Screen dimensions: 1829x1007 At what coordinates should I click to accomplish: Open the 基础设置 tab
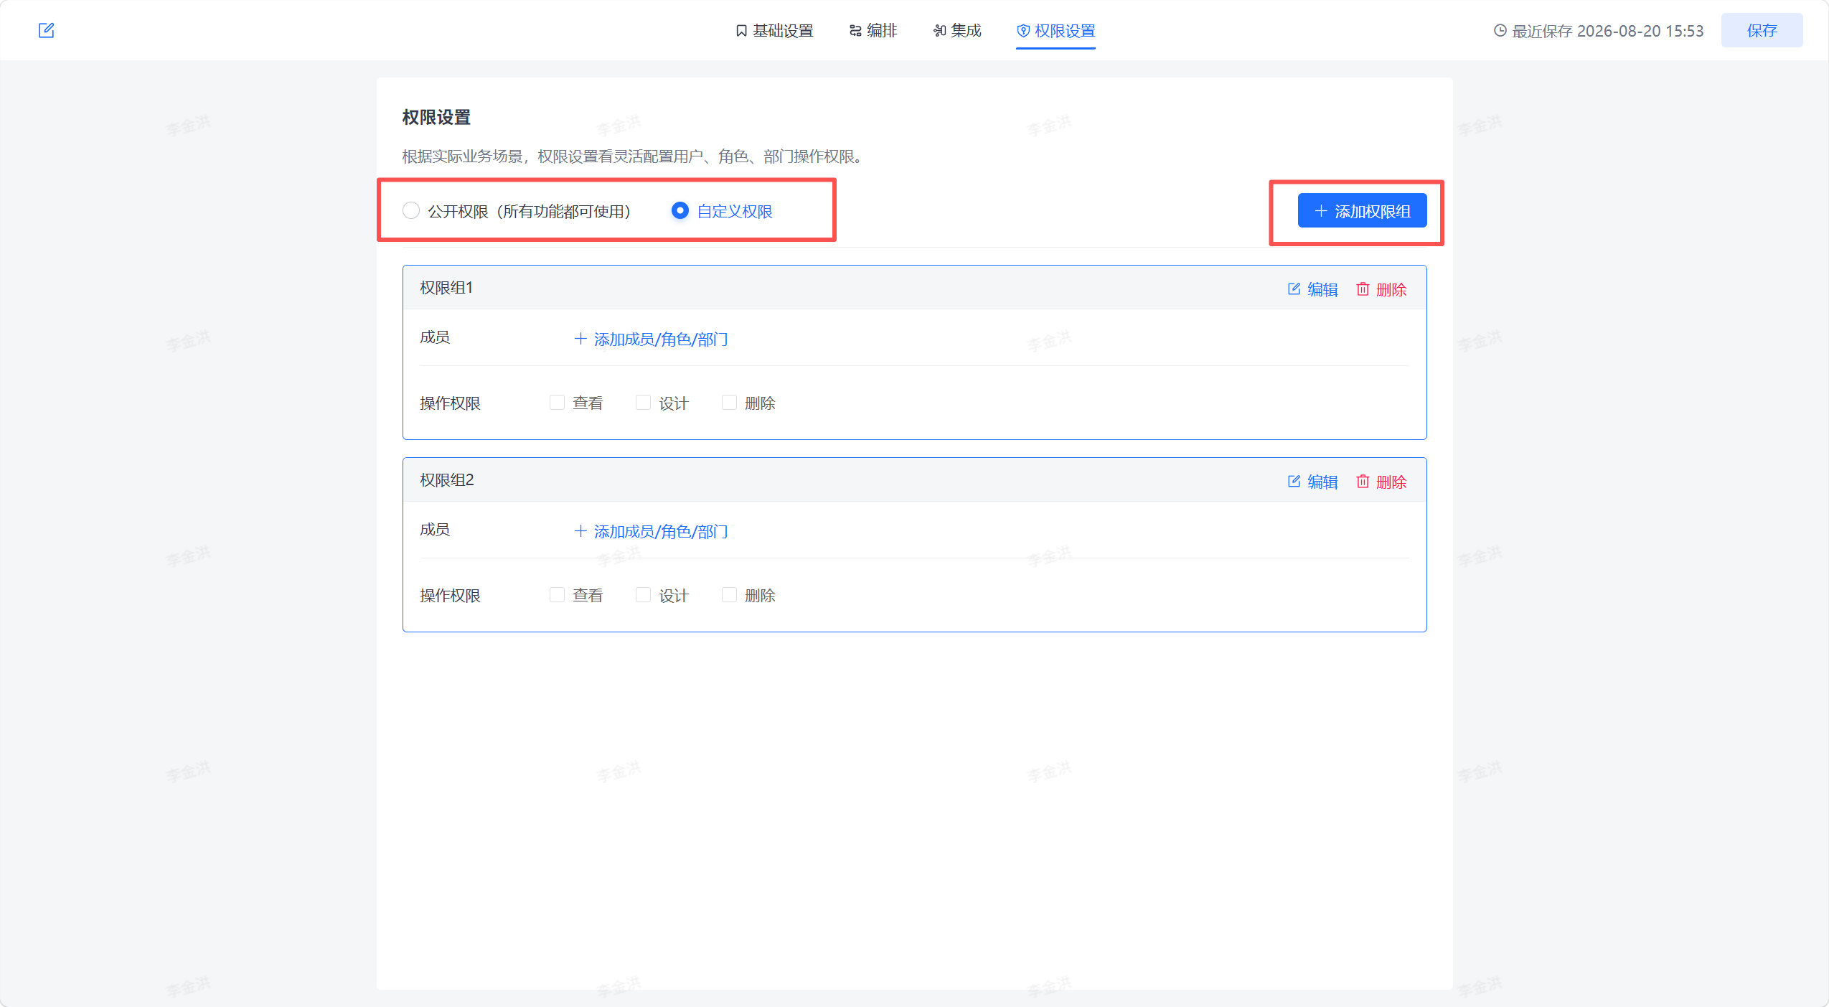[x=774, y=31]
